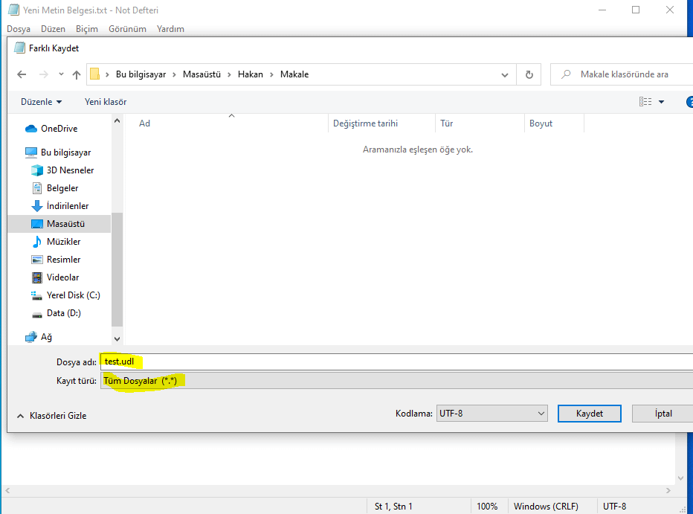Expand chevron after Hakan breadcrumb

click(271, 74)
